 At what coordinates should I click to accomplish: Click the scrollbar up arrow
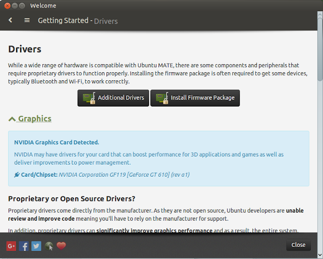pos(320,14)
